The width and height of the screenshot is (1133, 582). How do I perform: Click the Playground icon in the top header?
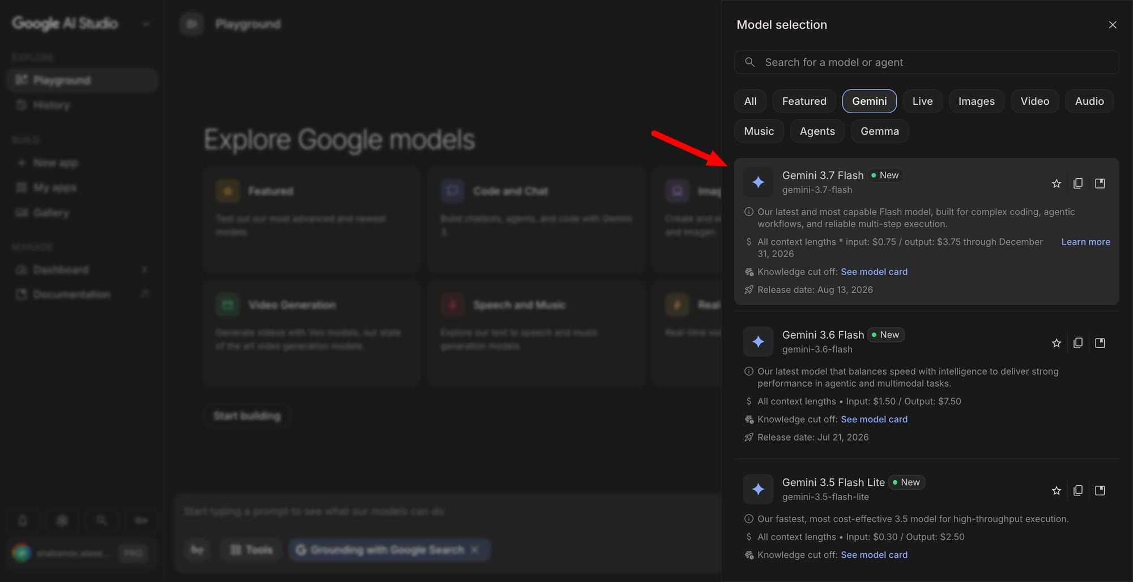tap(192, 24)
